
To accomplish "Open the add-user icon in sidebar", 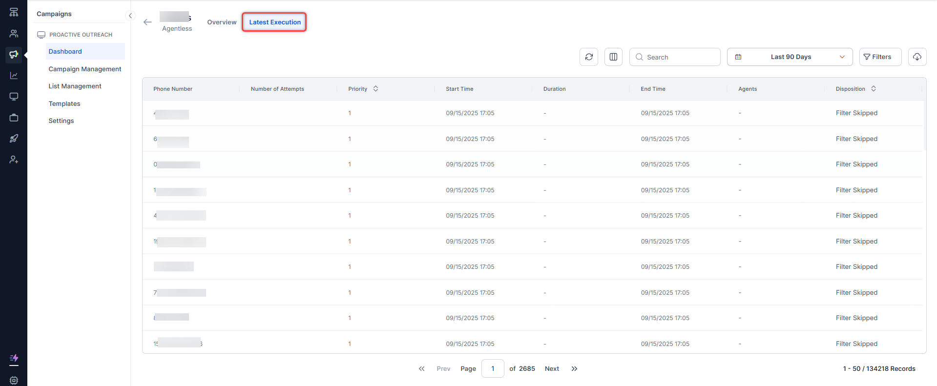I will (x=14, y=160).
